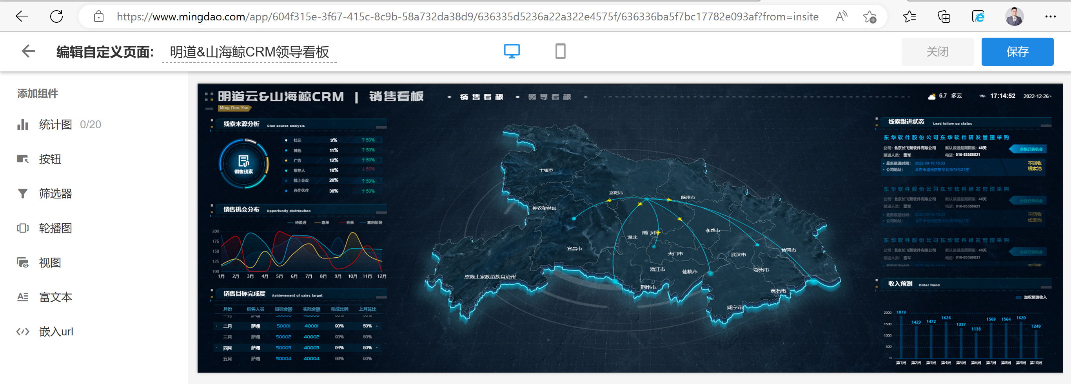View site information via the lock icon

tap(98, 16)
